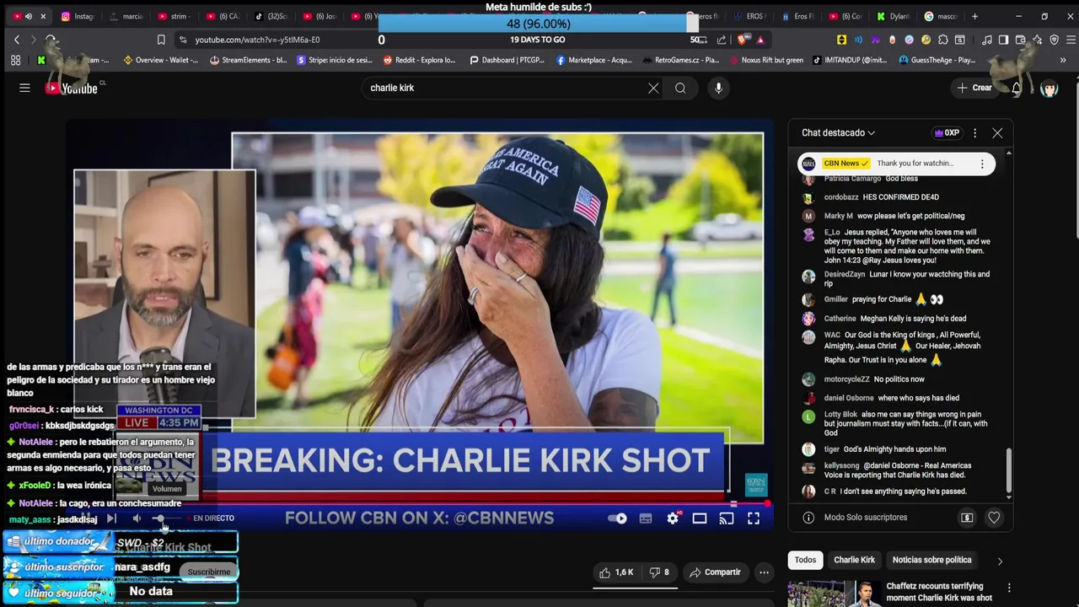This screenshot has height=607, width=1079.
Task: Skip to next video in player
Action: coord(110,518)
